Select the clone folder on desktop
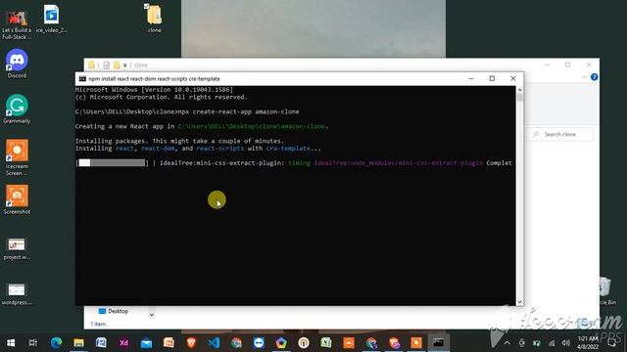Viewport: 627px width, 352px height. (154, 19)
